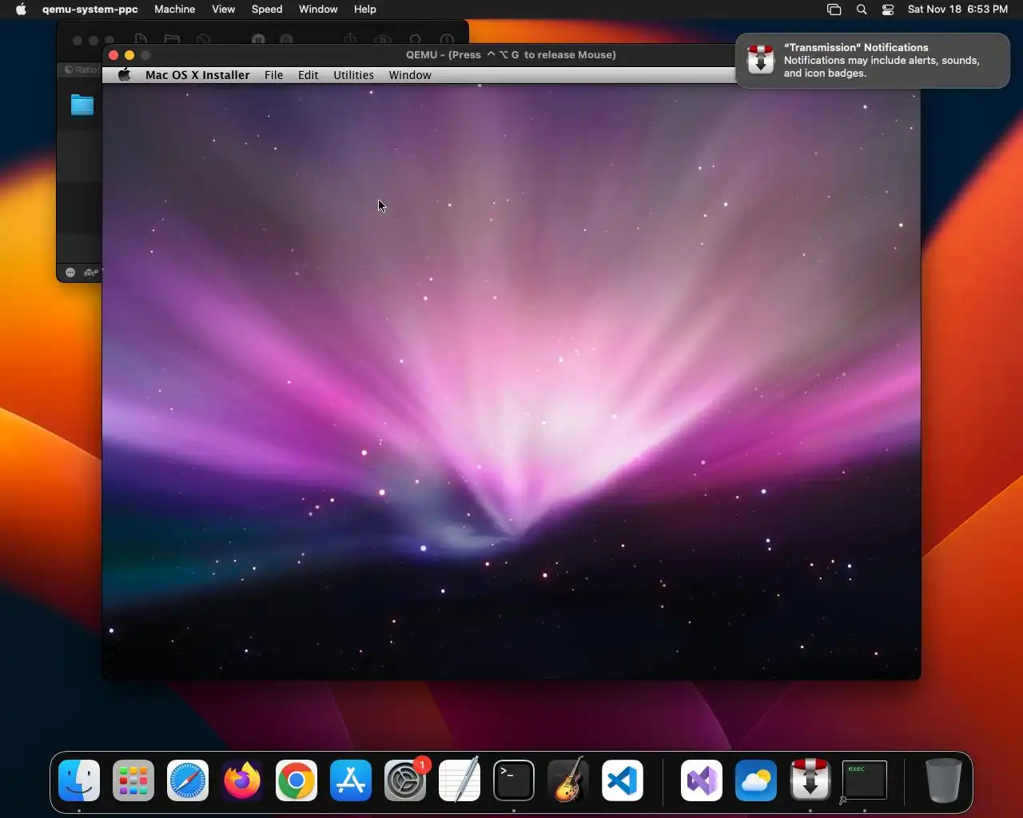The image size is (1023, 818).
Task: Open Spotlight search in the menu bar
Action: click(862, 10)
